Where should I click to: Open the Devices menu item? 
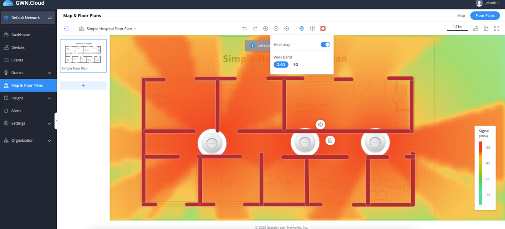click(x=18, y=47)
